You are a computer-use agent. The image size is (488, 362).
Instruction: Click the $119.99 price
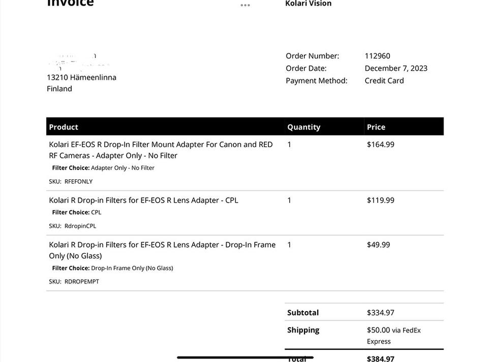(x=380, y=200)
